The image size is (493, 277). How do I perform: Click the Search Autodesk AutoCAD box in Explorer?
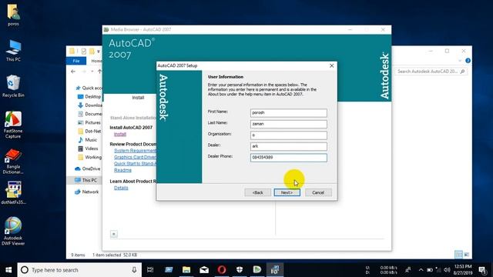tap(431, 72)
